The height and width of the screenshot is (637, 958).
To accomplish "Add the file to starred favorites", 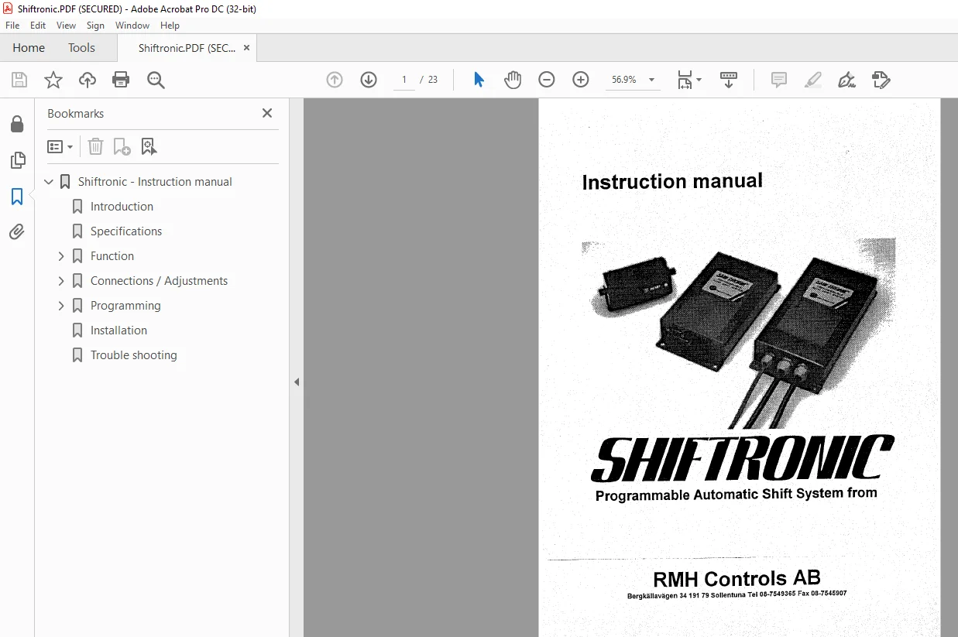I will 53,80.
